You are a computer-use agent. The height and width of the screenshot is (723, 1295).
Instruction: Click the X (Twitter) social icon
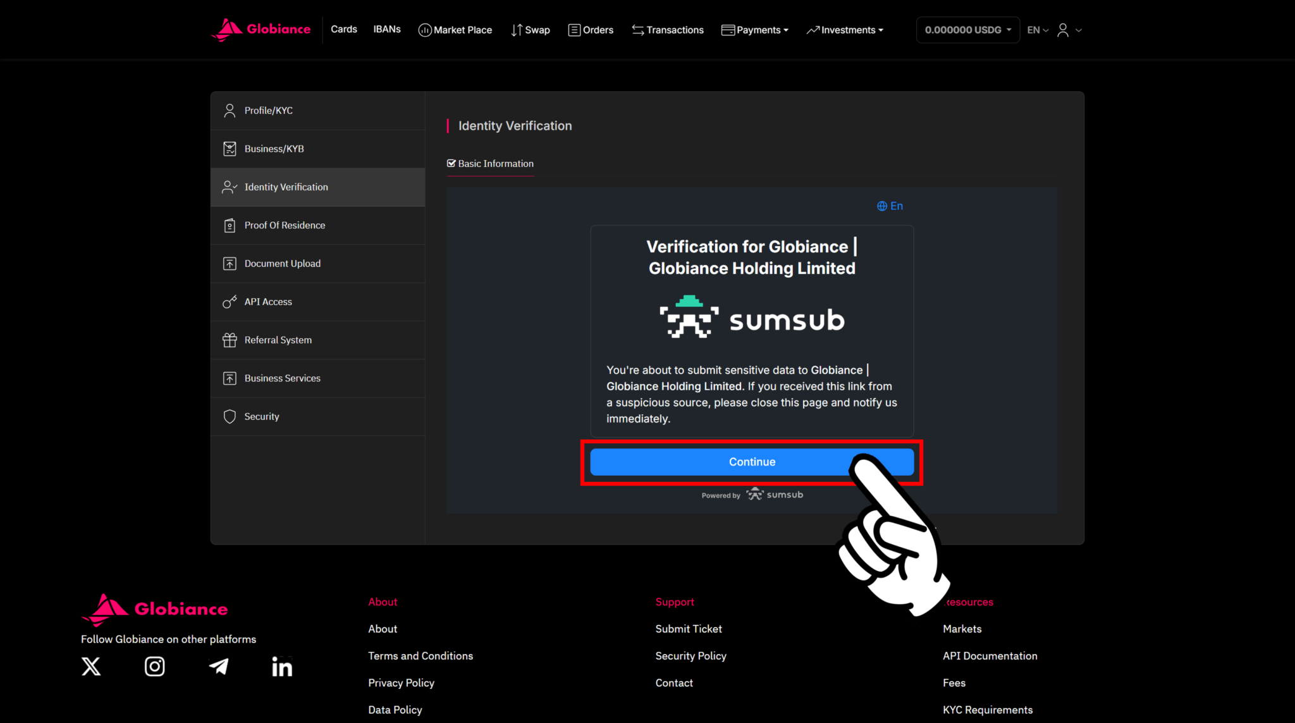pos(91,666)
